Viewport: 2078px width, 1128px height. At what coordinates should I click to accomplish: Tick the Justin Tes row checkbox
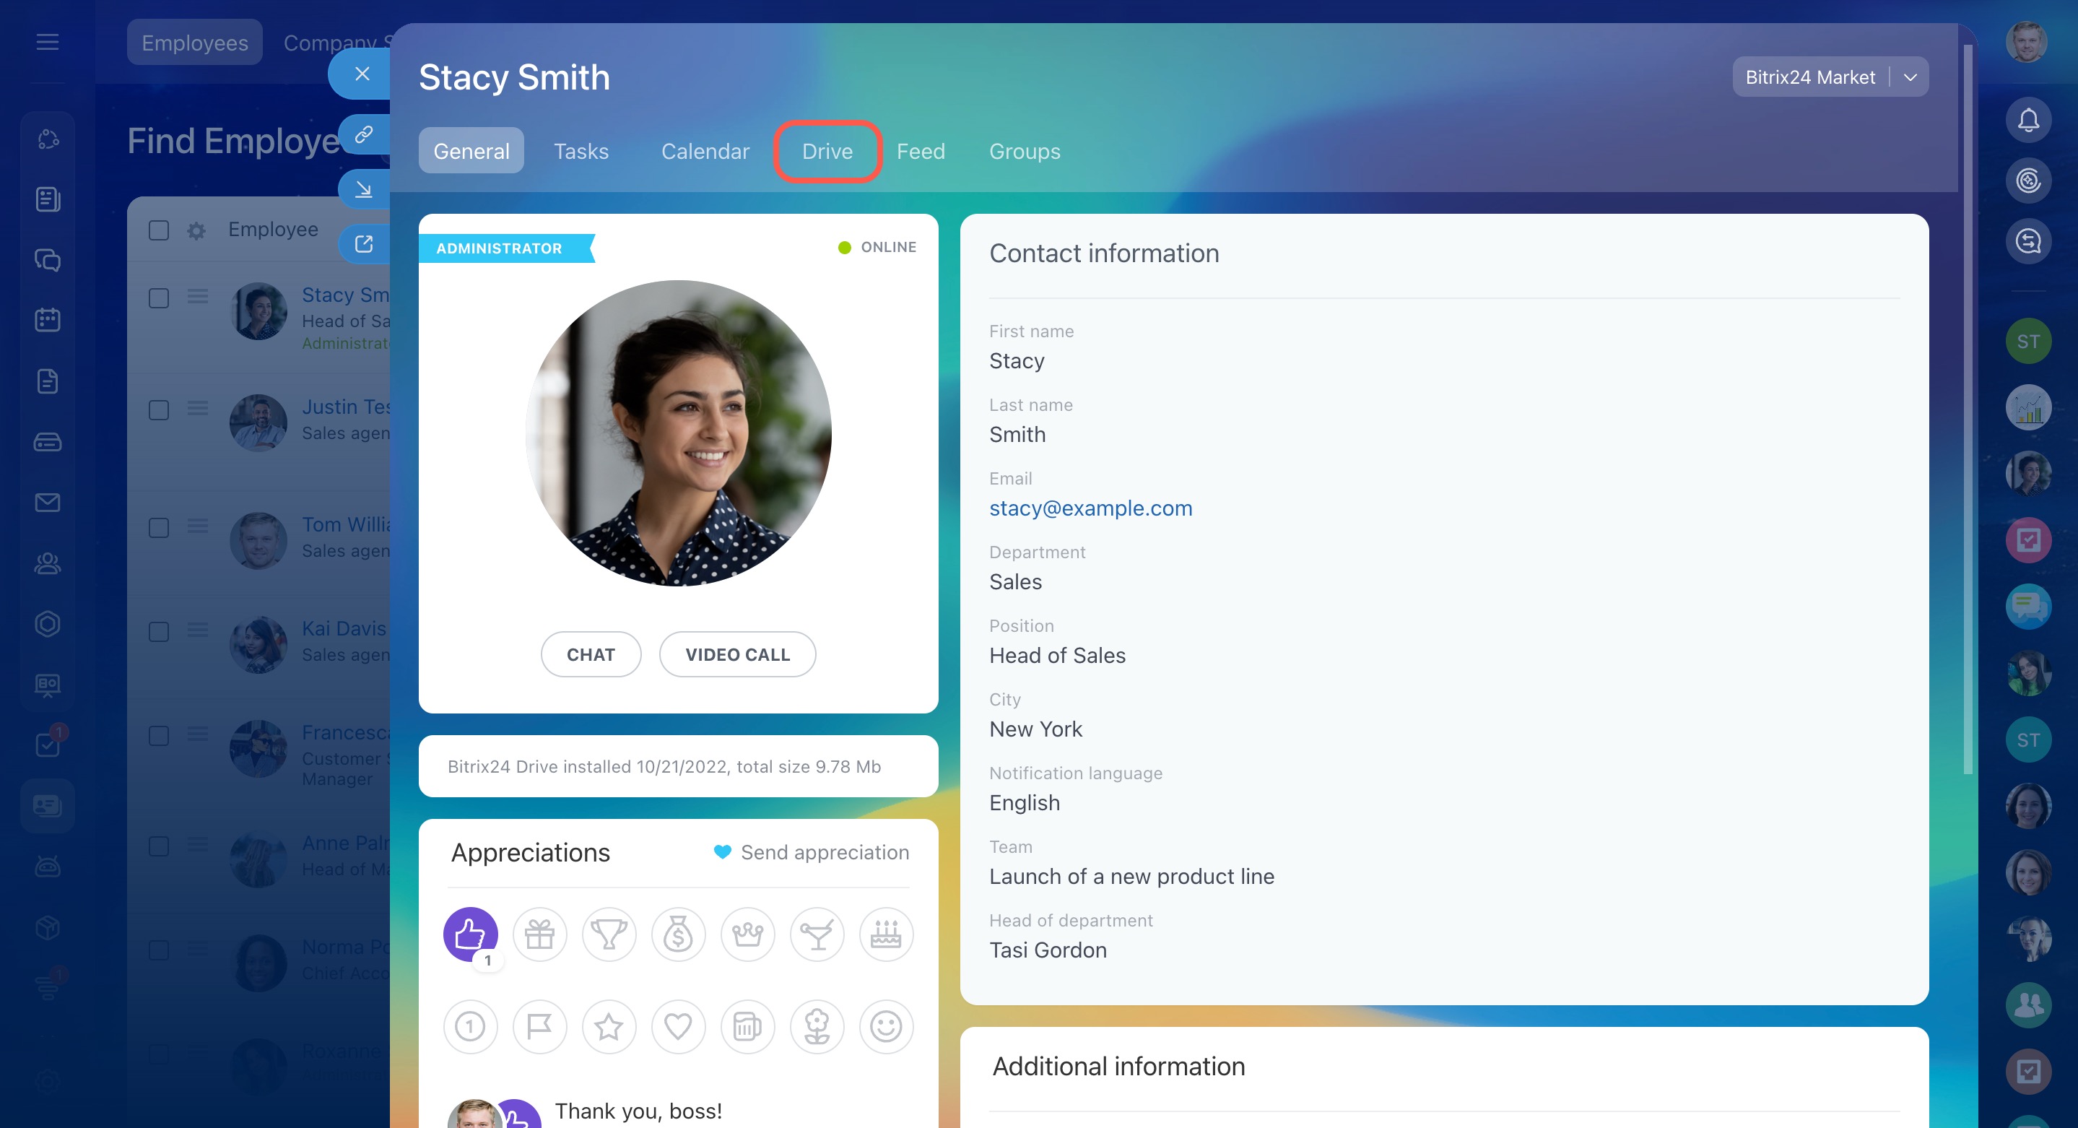(159, 410)
